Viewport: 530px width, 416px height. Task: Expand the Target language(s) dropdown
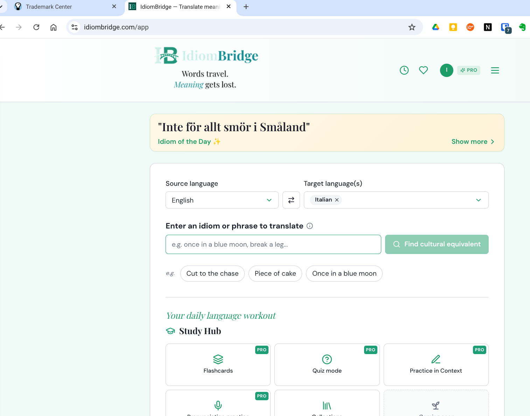click(478, 200)
